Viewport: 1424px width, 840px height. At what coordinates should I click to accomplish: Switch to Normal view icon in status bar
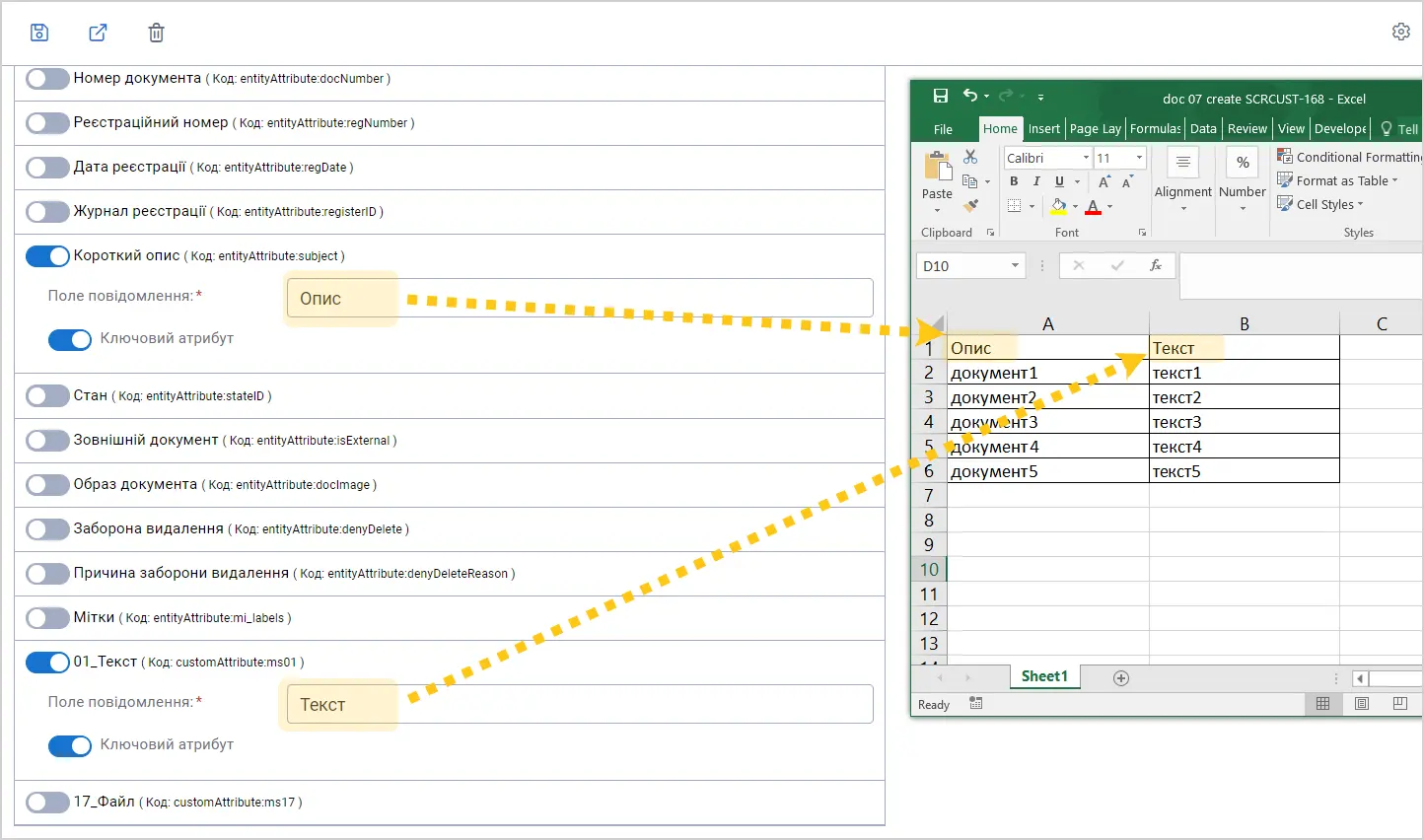click(1322, 704)
